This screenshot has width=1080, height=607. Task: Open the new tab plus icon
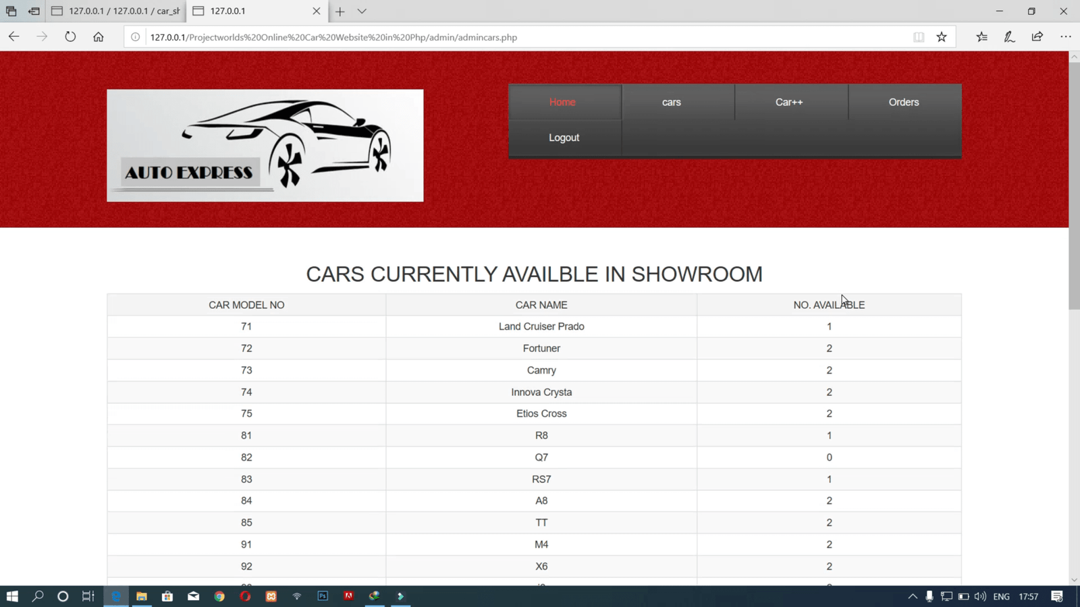pos(340,11)
